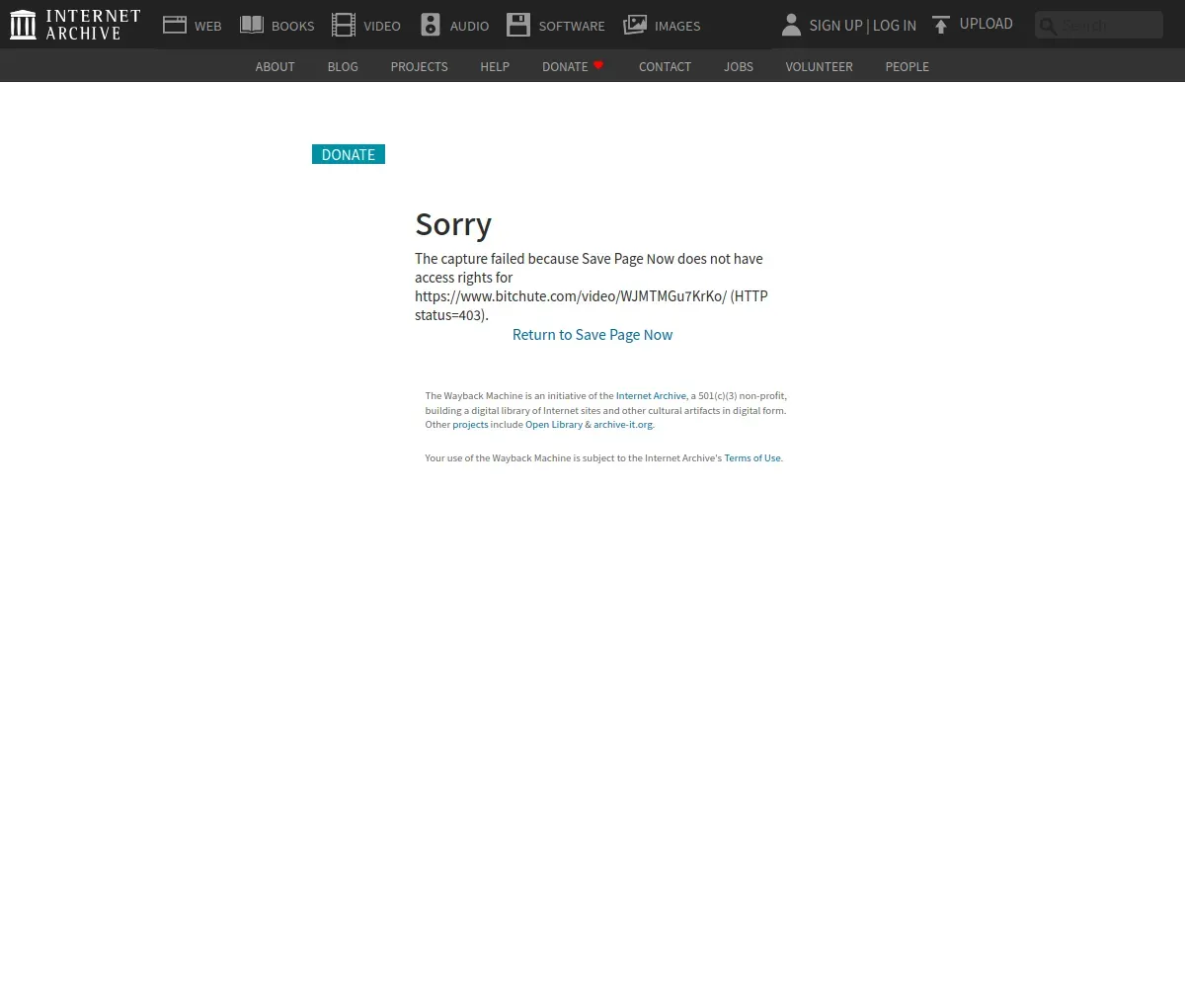Click the pictures Images icon
Image resolution: width=1185 pixels, height=988 pixels.
click(x=635, y=25)
